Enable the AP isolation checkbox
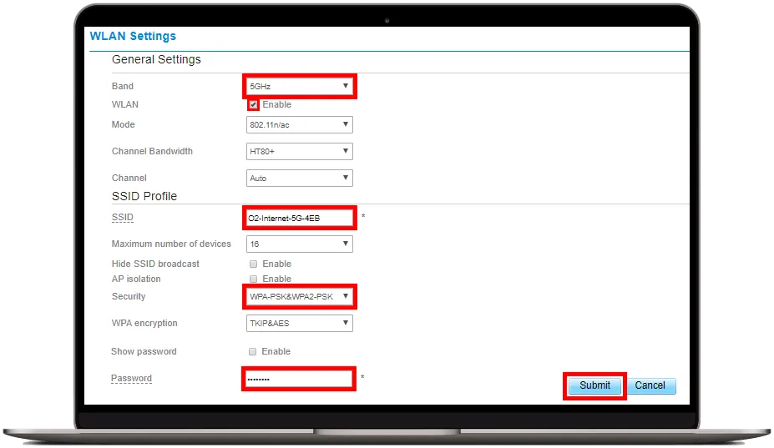 (253, 279)
